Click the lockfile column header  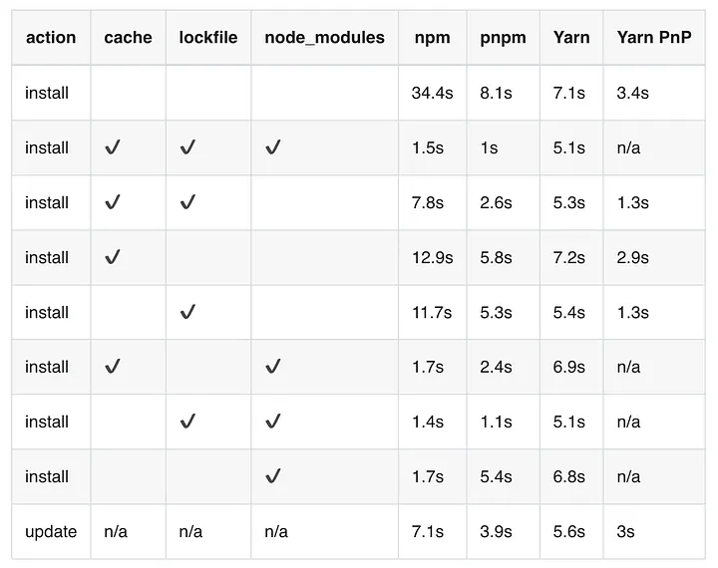coord(208,37)
